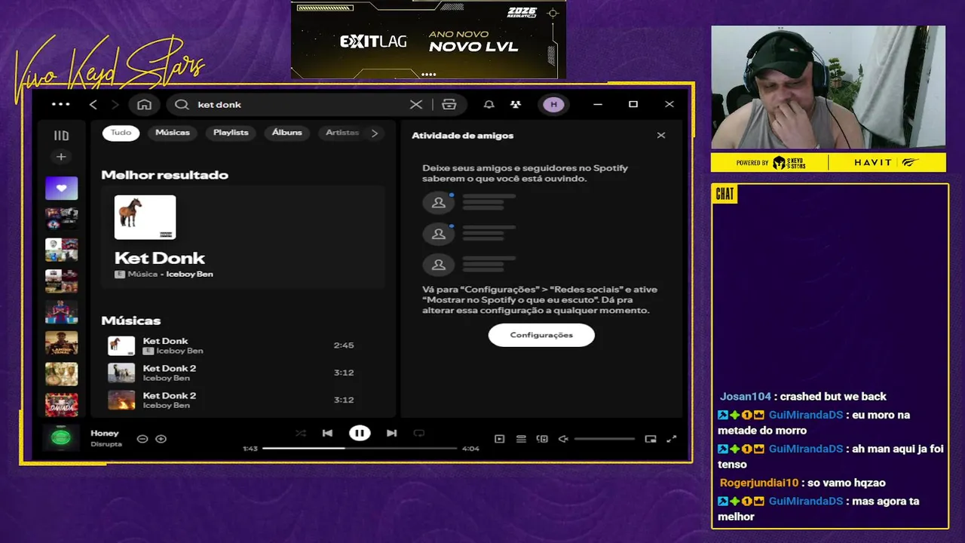Clear the search query with X
Screen dimensions: 965x543
pos(416,105)
